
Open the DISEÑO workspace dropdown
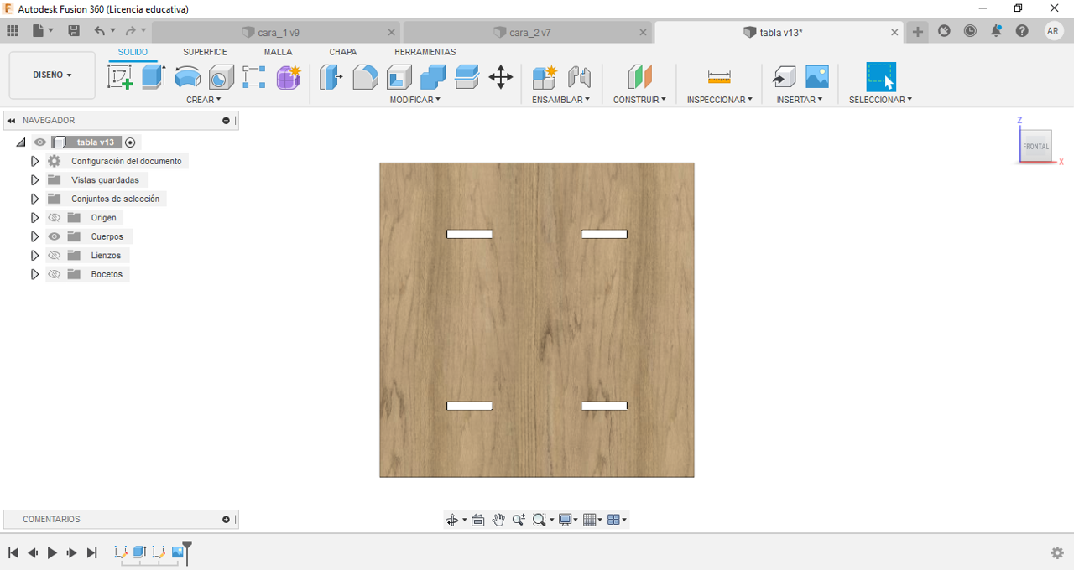tap(52, 75)
